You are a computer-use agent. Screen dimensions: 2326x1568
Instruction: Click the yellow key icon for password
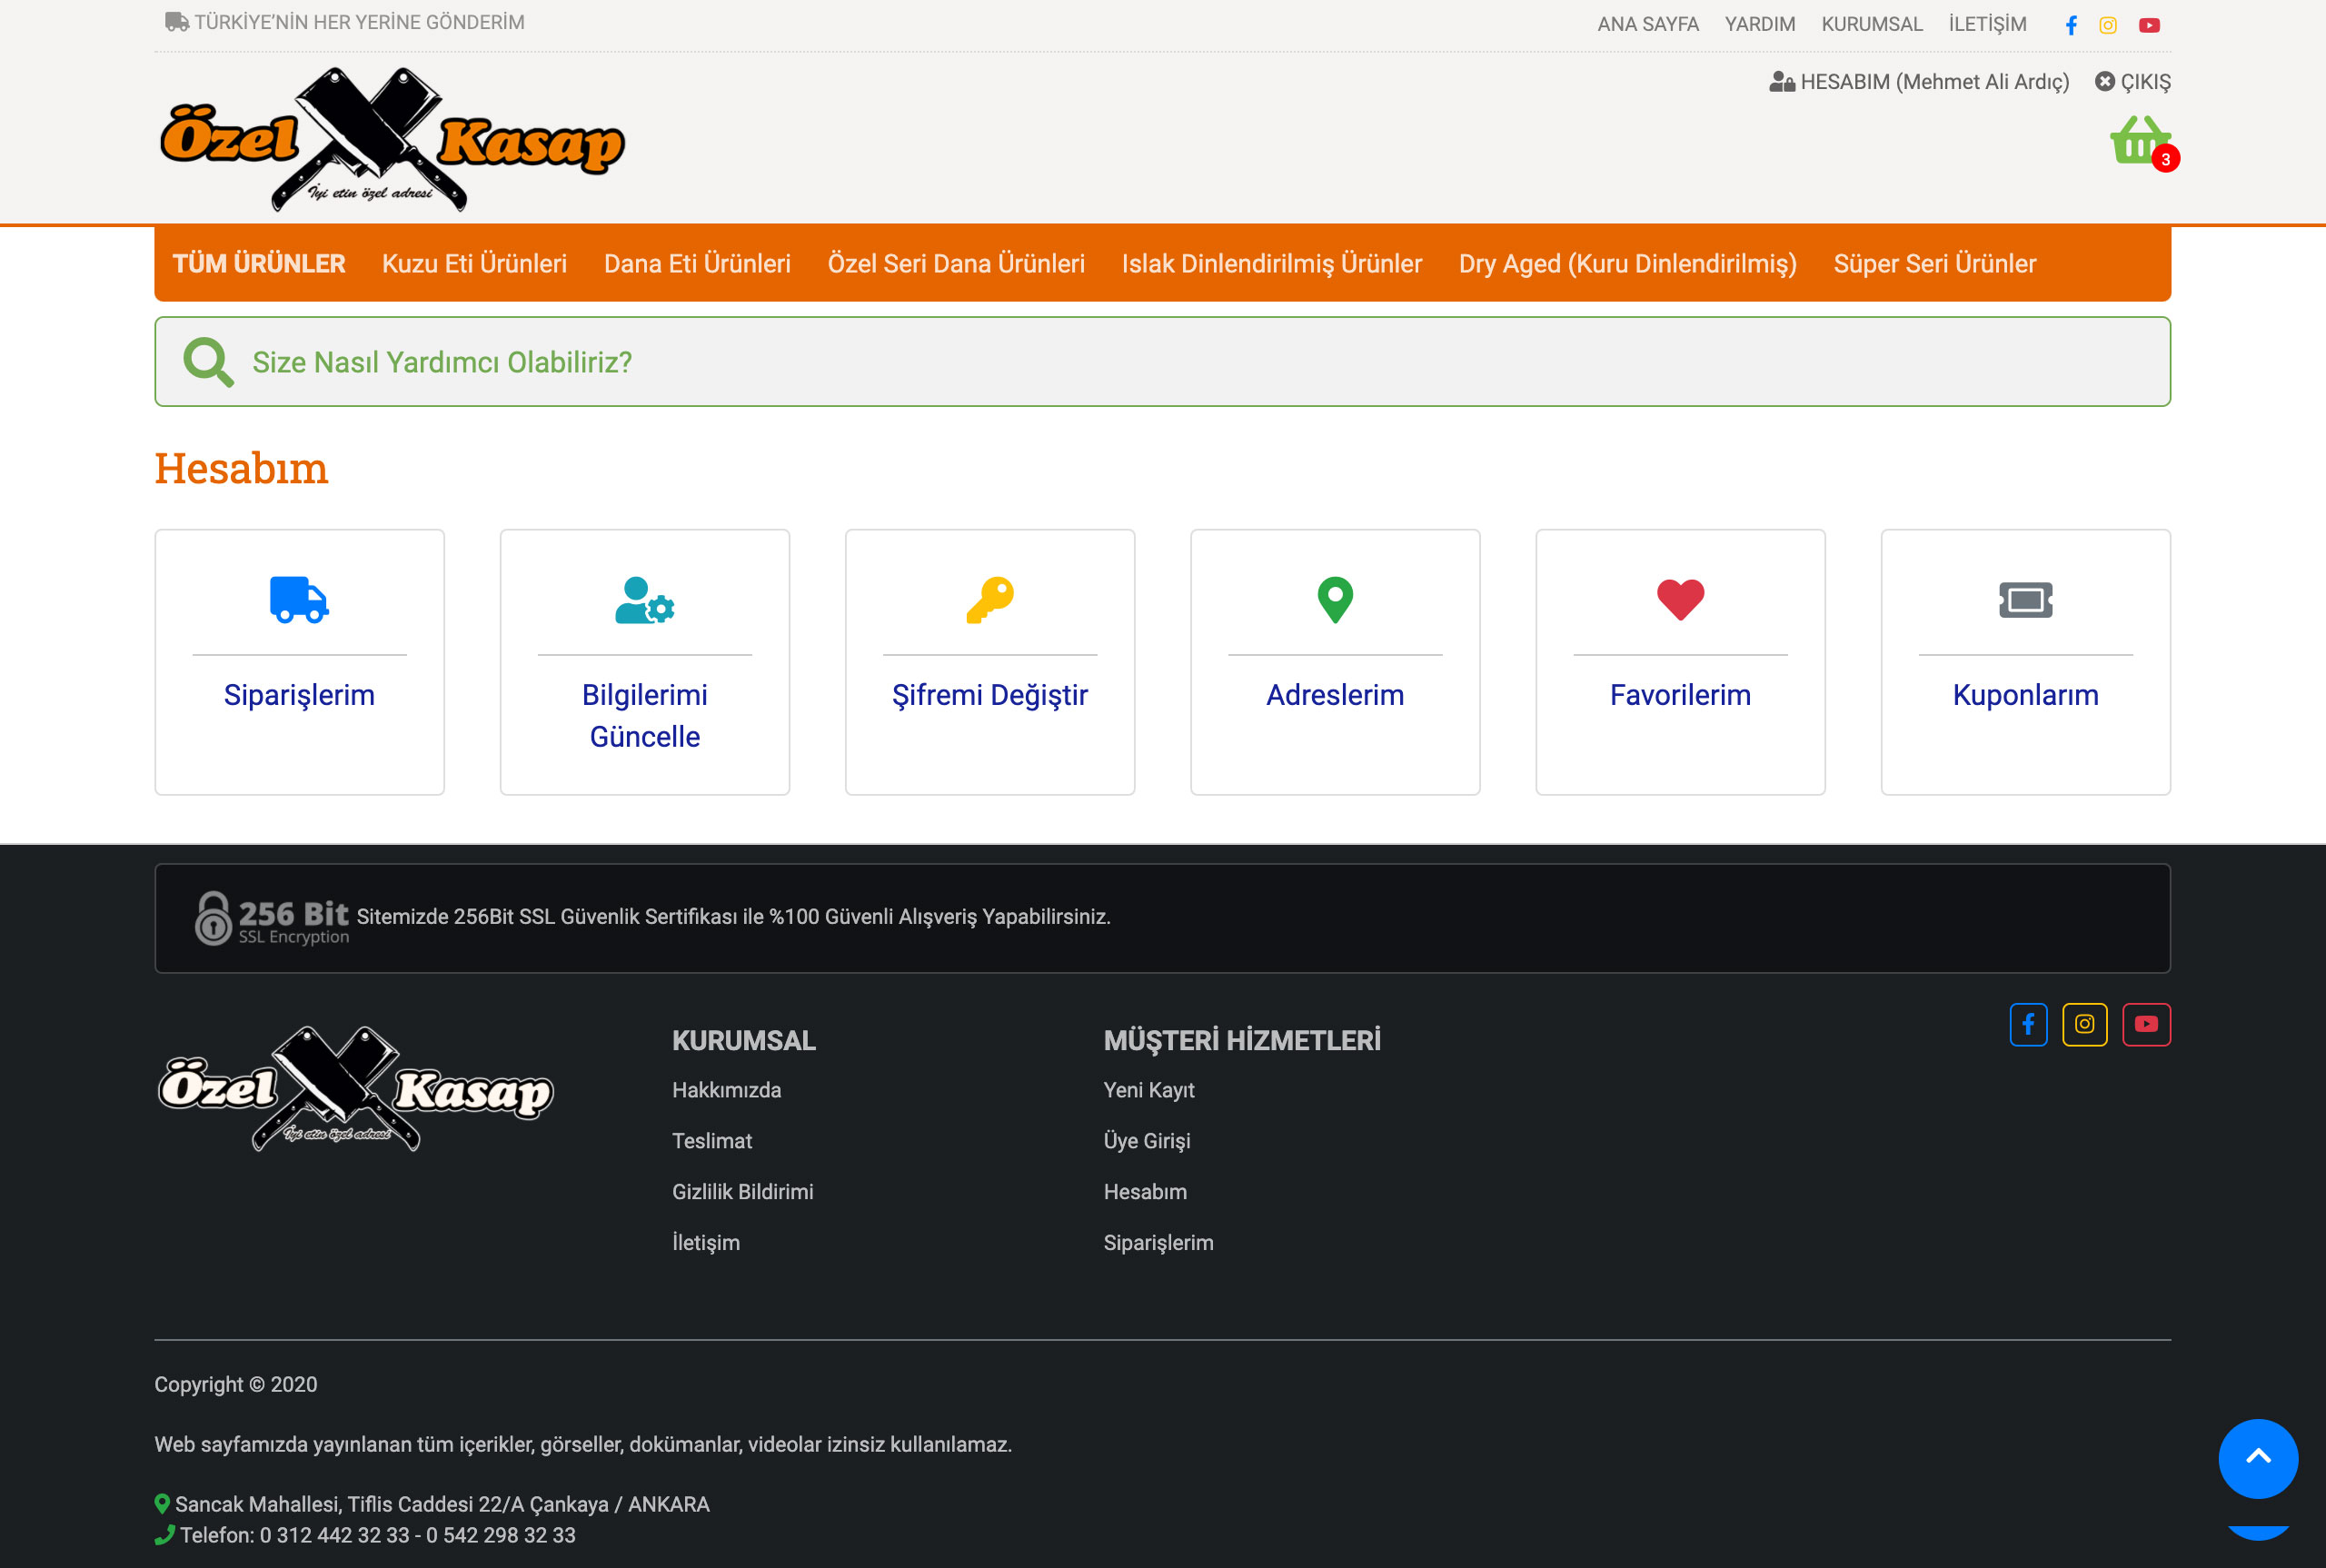[990, 600]
